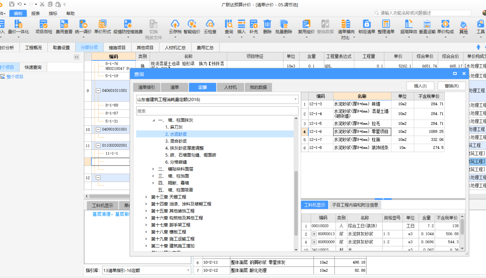486x278 pixels.
Task: Click the 整个项目 link in left panel
Action: (15, 77)
